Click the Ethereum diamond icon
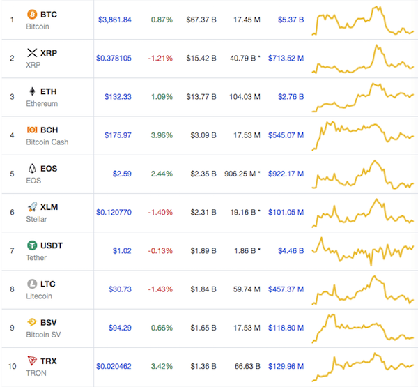This screenshot has height=387, width=418. [31, 91]
